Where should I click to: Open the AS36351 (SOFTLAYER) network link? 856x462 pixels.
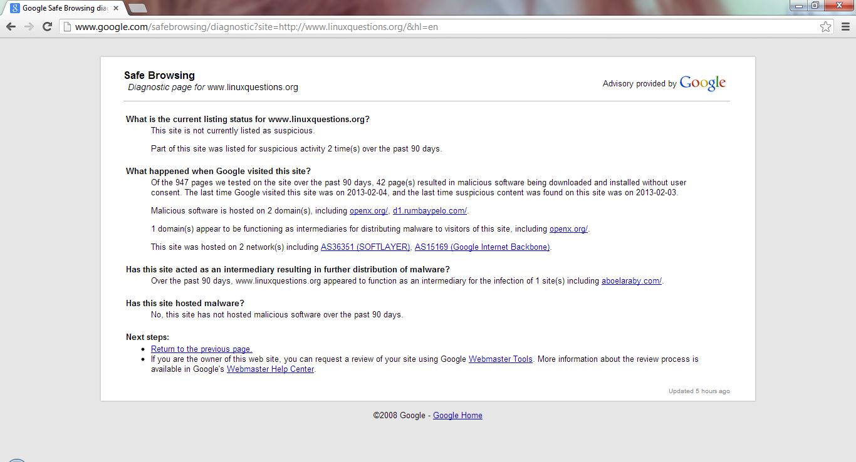365,247
